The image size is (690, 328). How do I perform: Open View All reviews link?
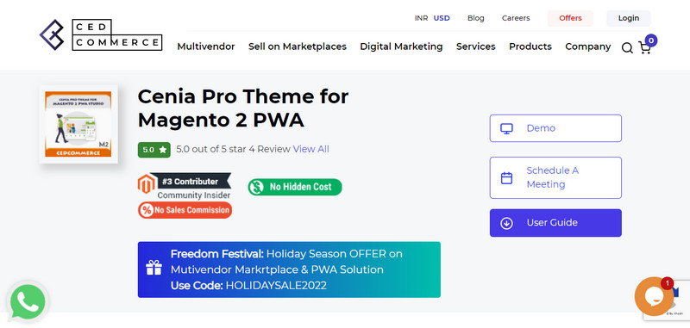(311, 149)
